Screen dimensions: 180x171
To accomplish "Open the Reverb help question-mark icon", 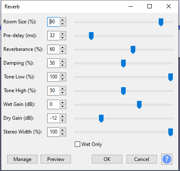I will (x=167, y=159).
